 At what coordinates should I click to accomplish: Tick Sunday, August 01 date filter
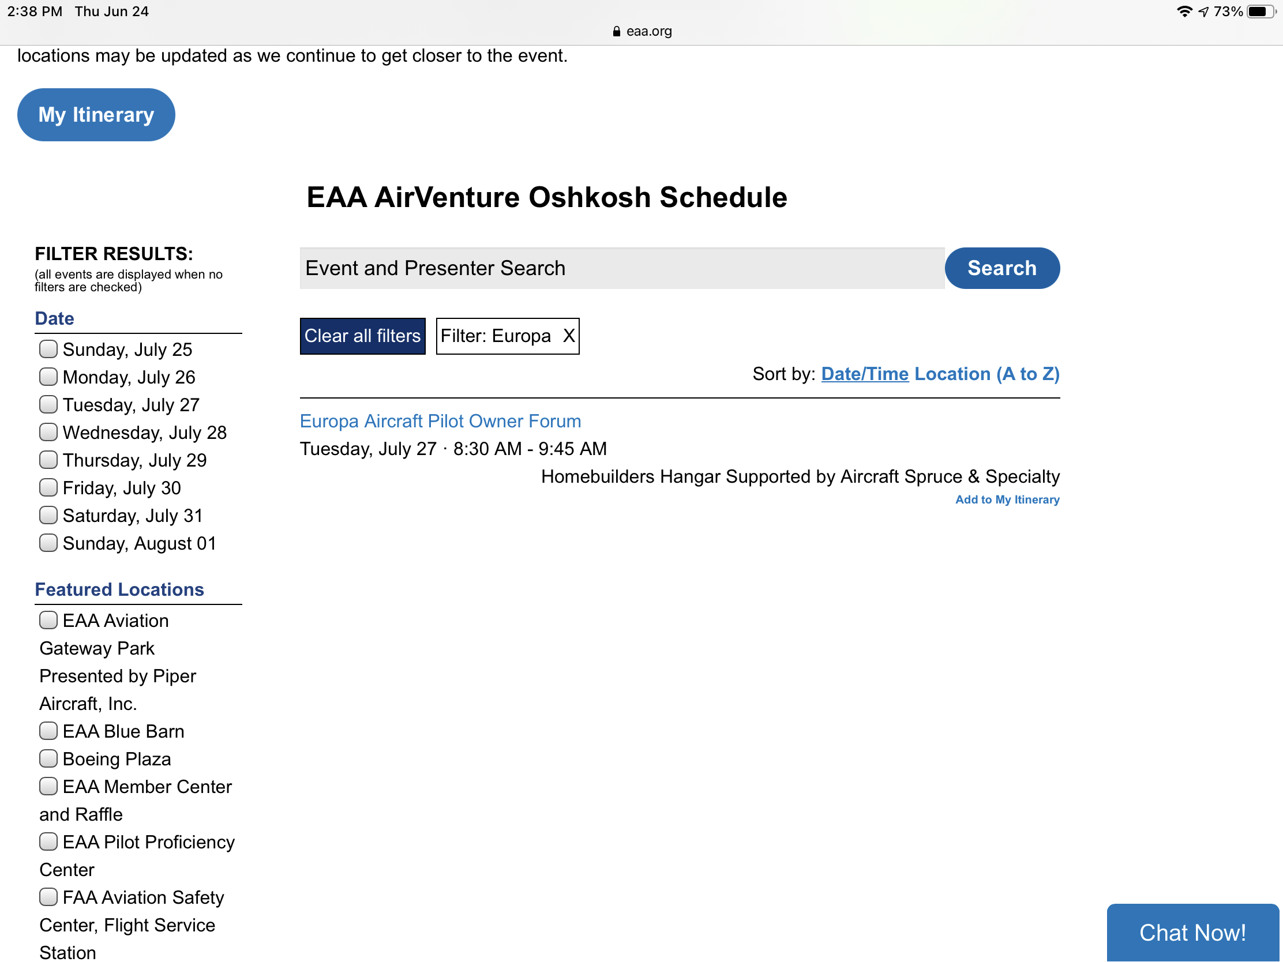[x=48, y=543]
